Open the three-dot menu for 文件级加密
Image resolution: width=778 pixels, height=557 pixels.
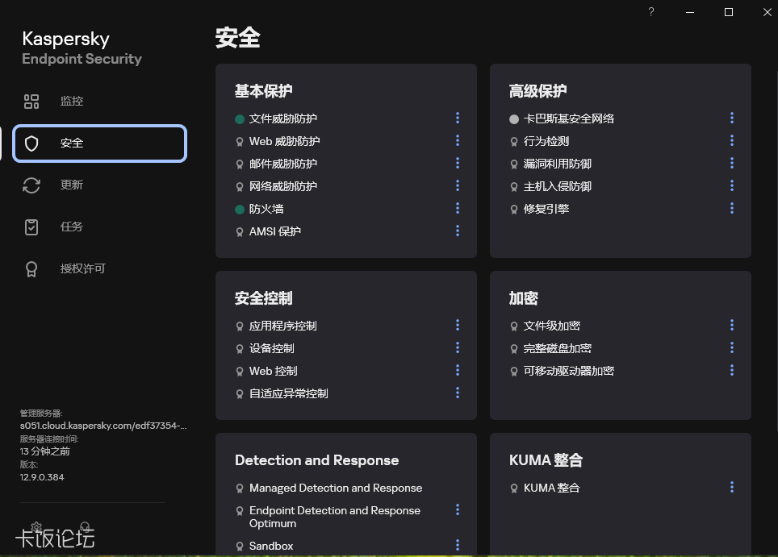(732, 325)
